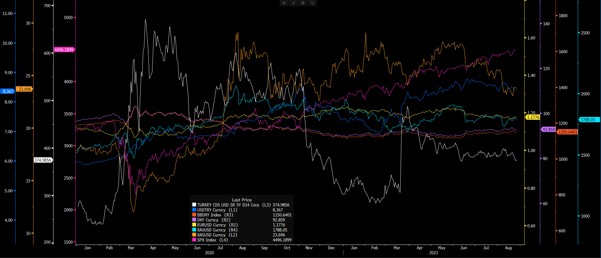Select EURUSD Curncy (R1) legend entry
601x258 pixels.
(217, 225)
